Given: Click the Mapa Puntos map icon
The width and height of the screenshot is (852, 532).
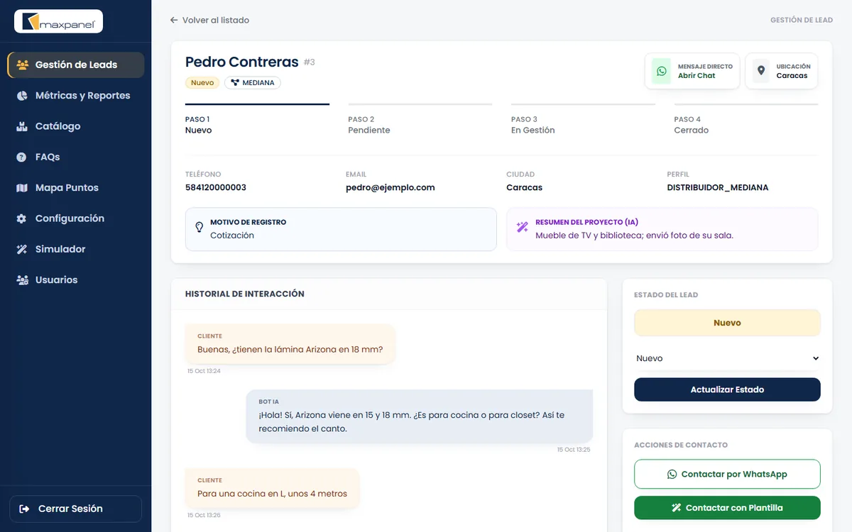Looking at the screenshot, I should point(22,188).
